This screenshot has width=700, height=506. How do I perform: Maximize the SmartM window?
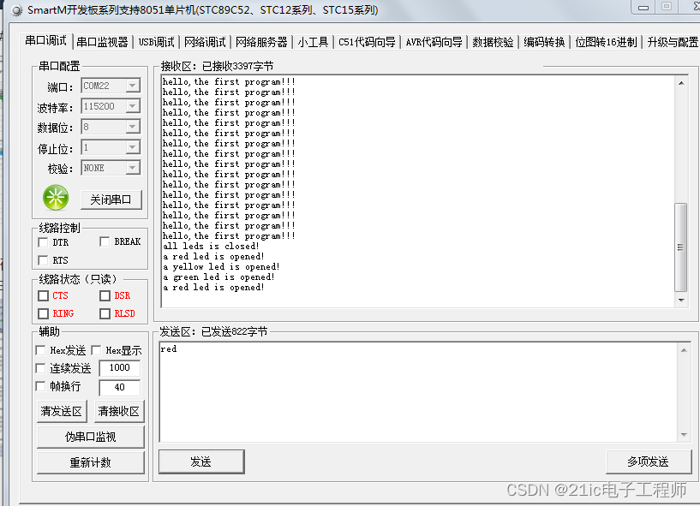pyautogui.click(x=666, y=7)
